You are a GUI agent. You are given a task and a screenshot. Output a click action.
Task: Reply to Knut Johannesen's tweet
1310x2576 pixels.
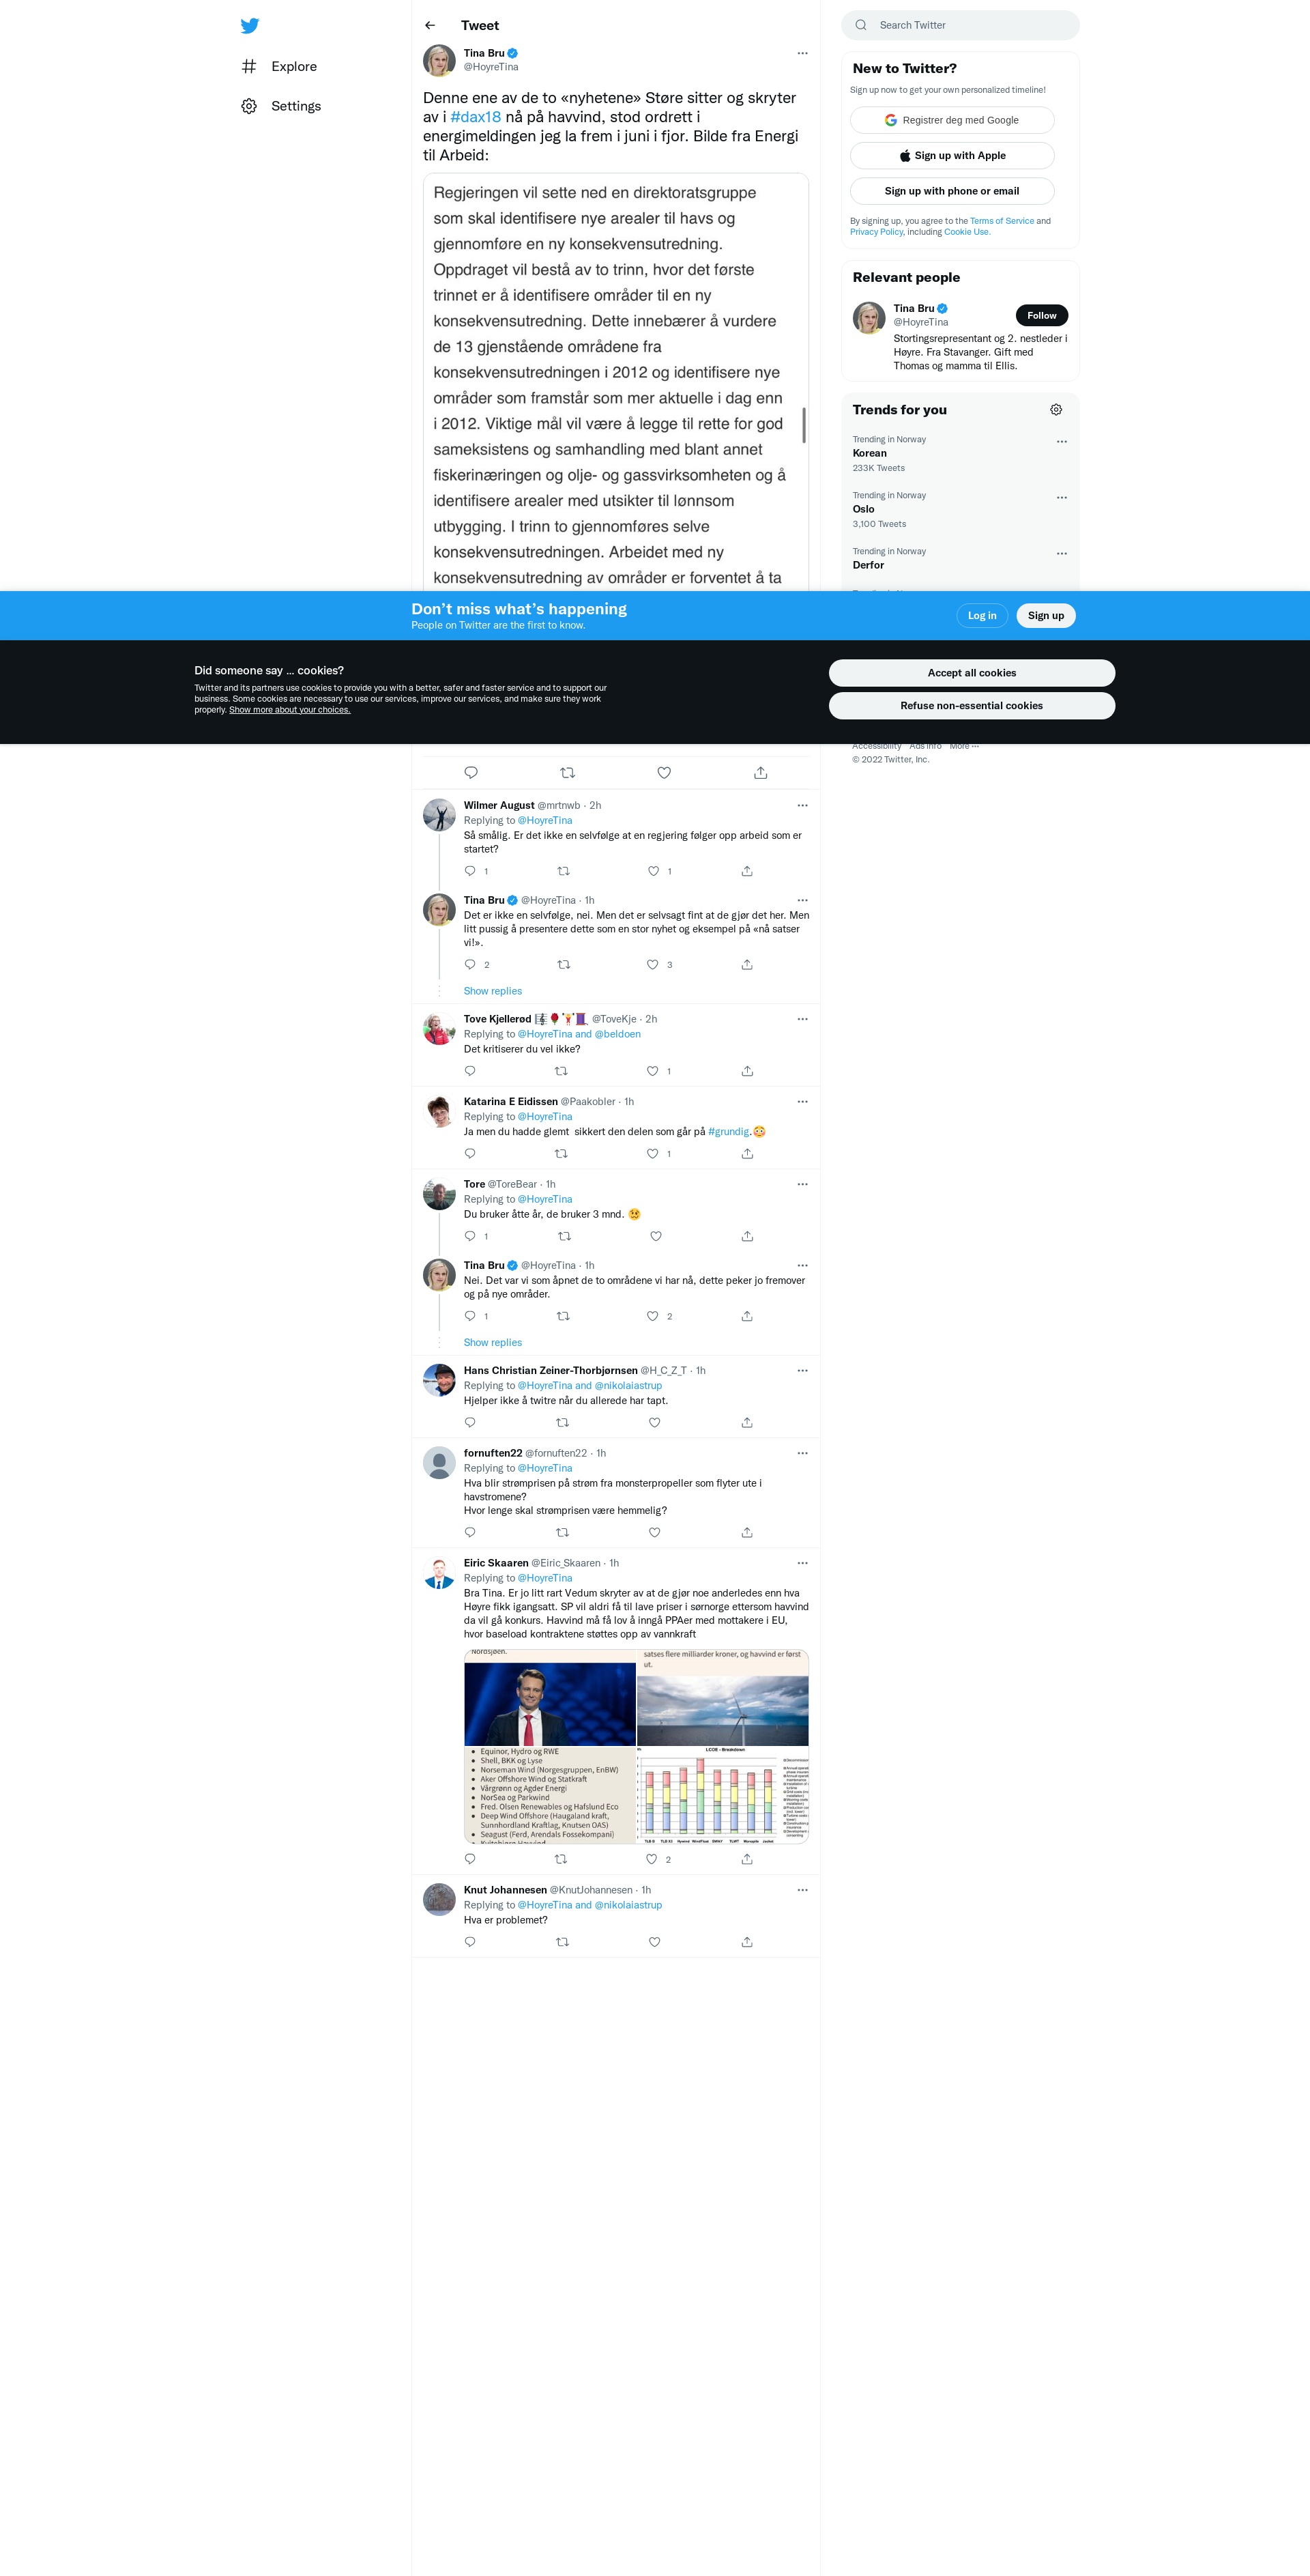[x=469, y=1942]
